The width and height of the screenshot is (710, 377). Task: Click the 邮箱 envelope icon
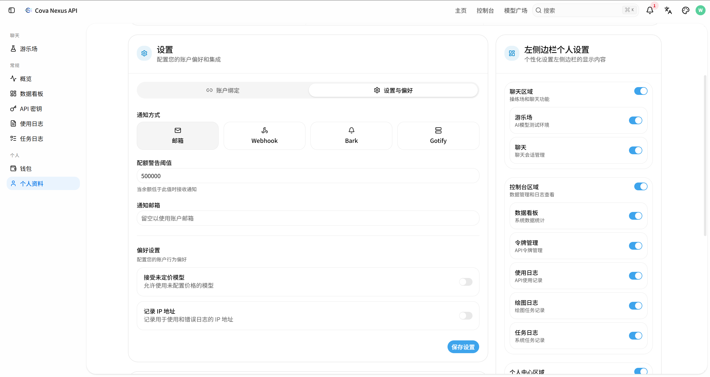tap(178, 130)
